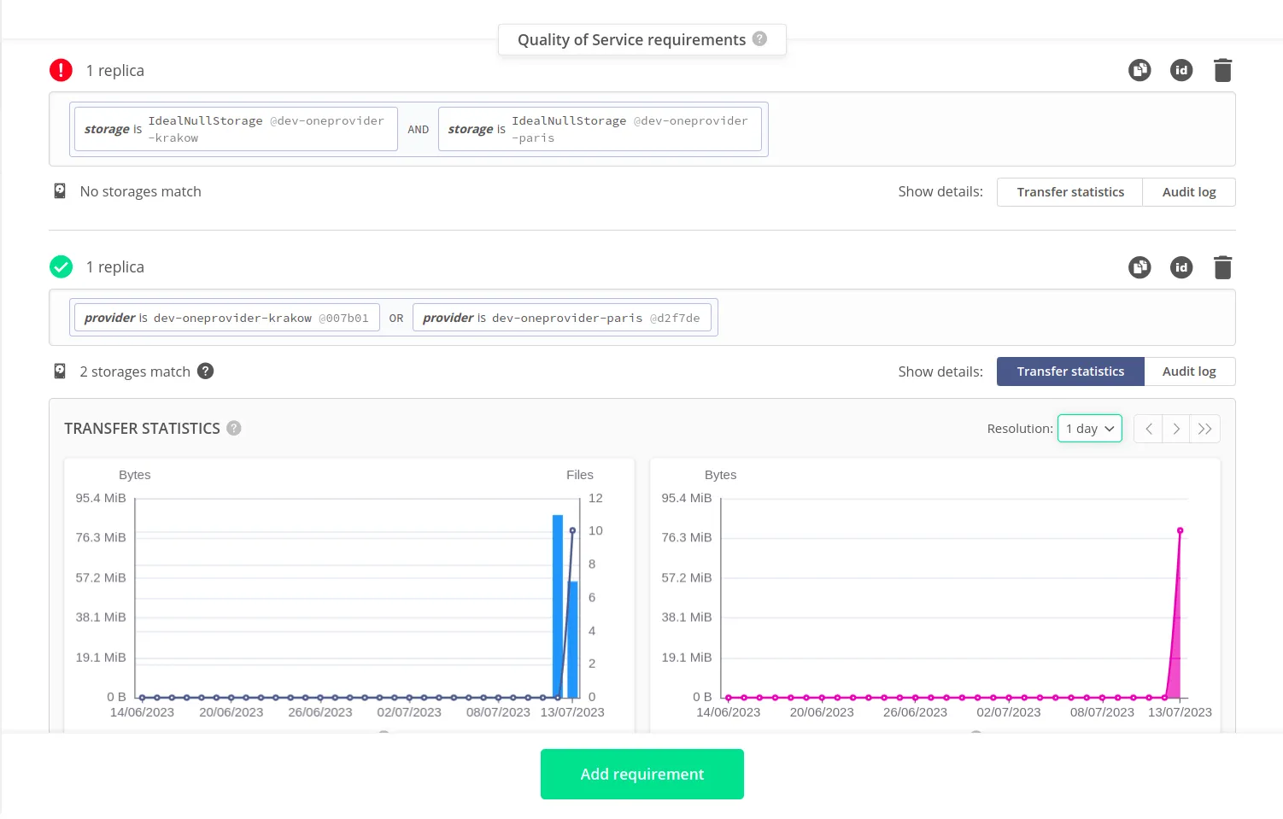This screenshot has width=1283, height=819.
Task: Click the copy icon of first requirement
Action: (1139, 70)
